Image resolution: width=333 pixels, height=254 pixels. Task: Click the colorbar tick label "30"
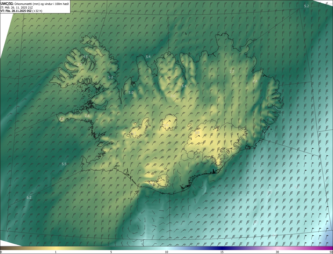tap(277, 252)
